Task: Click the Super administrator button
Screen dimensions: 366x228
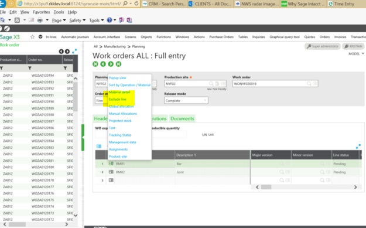Action: click(x=323, y=46)
